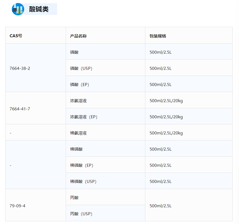239x224 pixels.
Task: Open the 磷酸（USP） product entry
Action: coord(81,68)
